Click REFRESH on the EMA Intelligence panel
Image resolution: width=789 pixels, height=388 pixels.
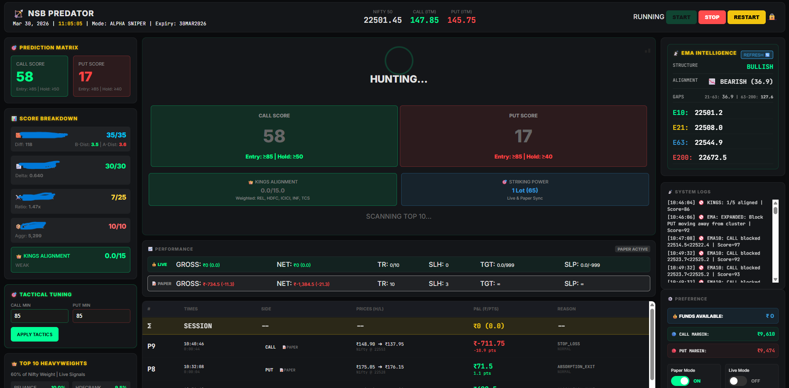[x=757, y=54]
